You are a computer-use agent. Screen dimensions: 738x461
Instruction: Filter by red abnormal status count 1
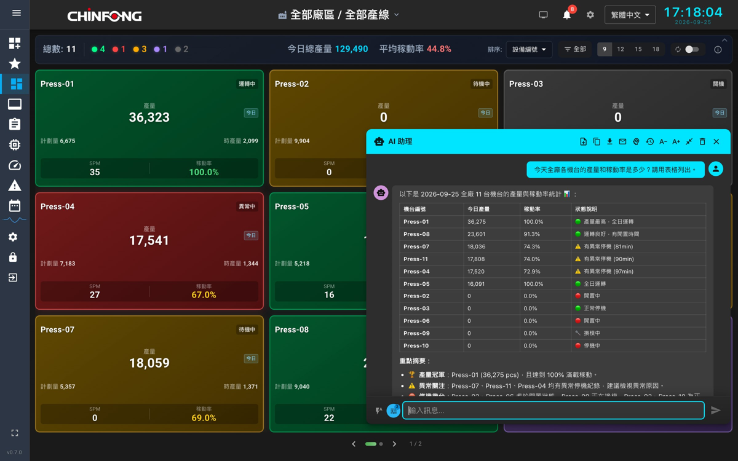pos(119,49)
